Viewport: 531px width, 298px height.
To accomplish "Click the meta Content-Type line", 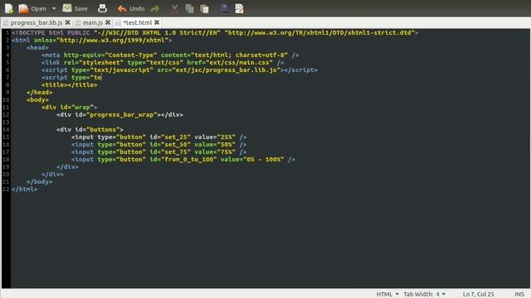I will (170, 55).
